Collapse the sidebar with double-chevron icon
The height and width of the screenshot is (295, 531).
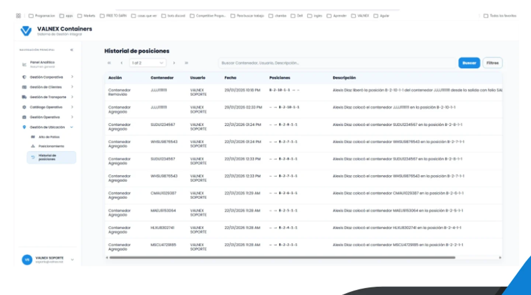coord(72,50)
